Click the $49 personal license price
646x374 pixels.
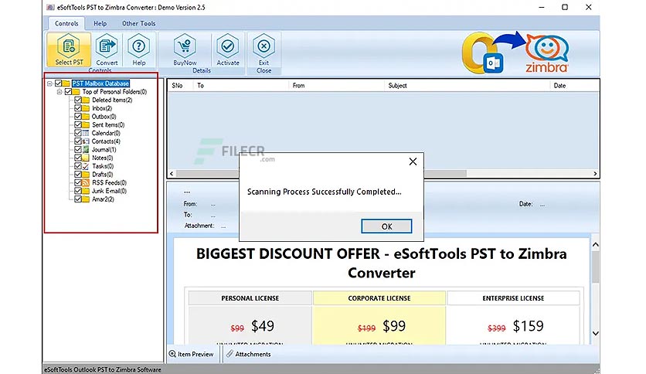(263, 326)
